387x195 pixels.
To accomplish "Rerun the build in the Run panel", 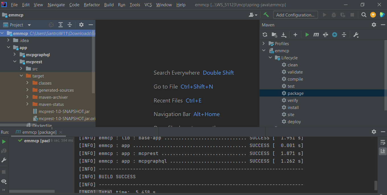I will click(4, 141).
